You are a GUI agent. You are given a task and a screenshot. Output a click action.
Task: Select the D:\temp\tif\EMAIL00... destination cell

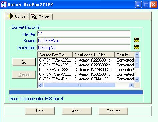[93, 79]
